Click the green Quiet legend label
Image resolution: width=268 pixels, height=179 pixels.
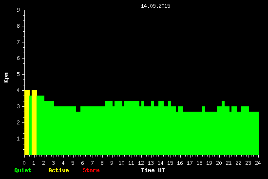[23, 170]
